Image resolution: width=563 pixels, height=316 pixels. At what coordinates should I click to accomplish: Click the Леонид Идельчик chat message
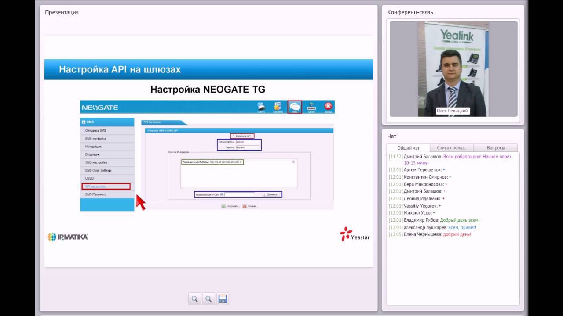[417, 198]
